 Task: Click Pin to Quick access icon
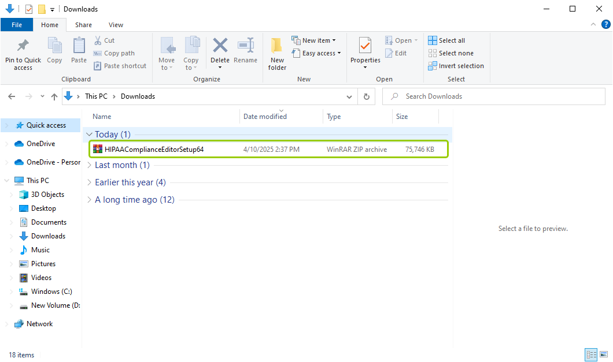[23, 46]
